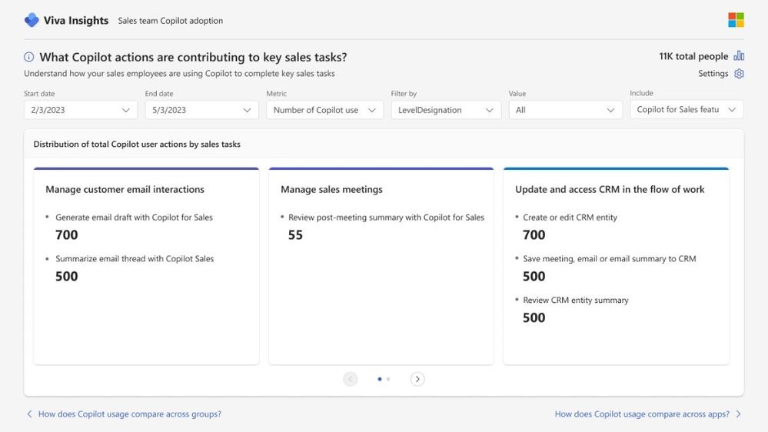Open the Settings gear icon

[739, 74]
